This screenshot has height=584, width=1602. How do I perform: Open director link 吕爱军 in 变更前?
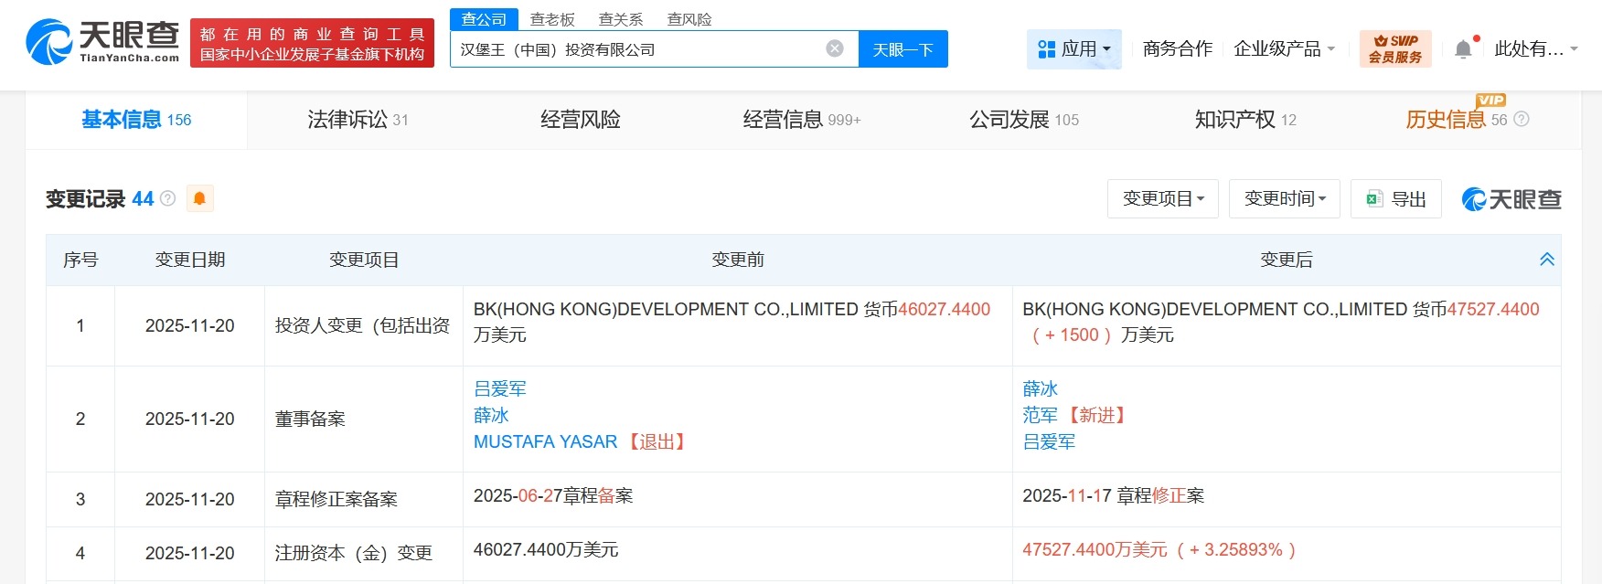coord(500,388)
